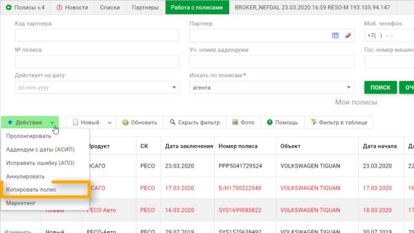Sort by the Дата начала column header
This screenshot has height=233, width=414.
coord(380,146)
